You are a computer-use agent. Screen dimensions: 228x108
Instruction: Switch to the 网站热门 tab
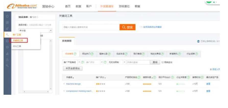pos(88,54)
